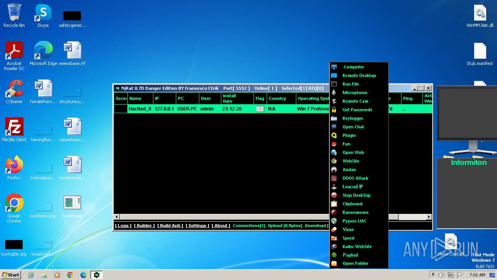Select the Acrobat Reader DC shortcut
The width and height of the screenshot is (497, 280).
(14, 56)
